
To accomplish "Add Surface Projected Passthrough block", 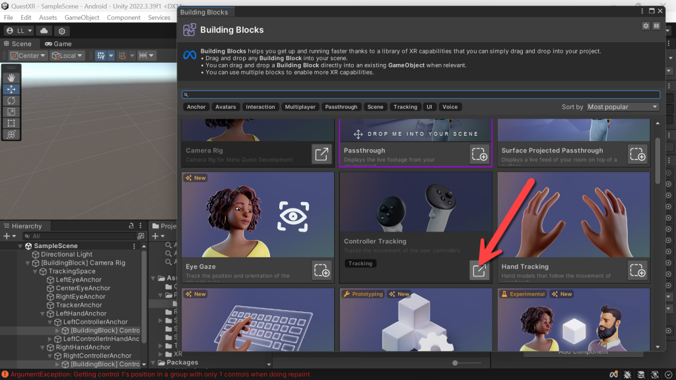I will 637,154.
